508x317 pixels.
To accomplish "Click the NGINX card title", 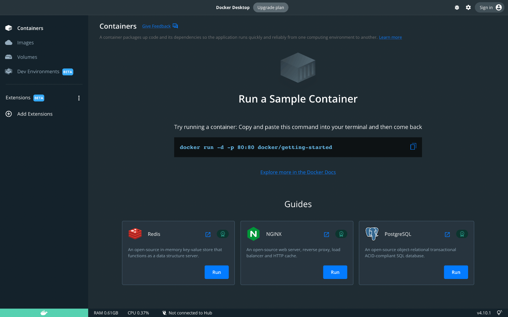I will pyautogui.click(x=274, y=234).
